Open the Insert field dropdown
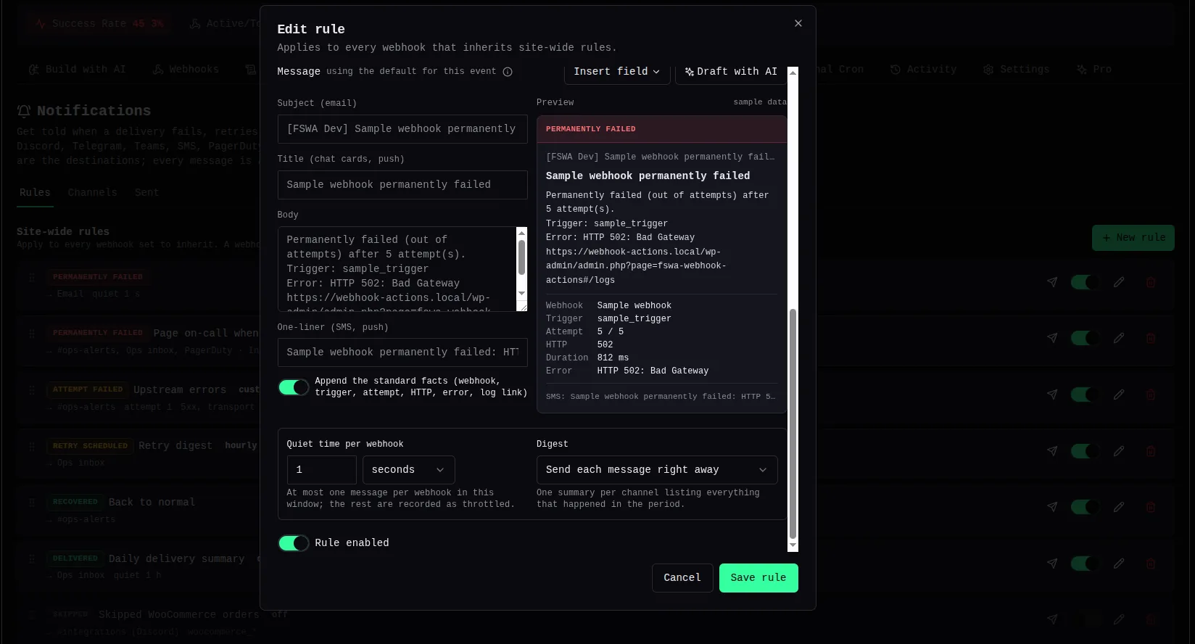The width and height of the screenshot is (1195, 644). 617,72
